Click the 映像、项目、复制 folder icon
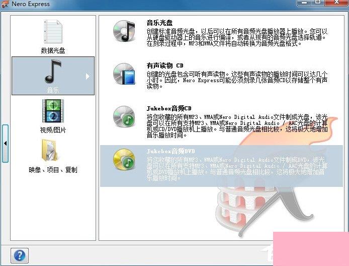Viewport: 349px width, 266px height. pos(49,150)
